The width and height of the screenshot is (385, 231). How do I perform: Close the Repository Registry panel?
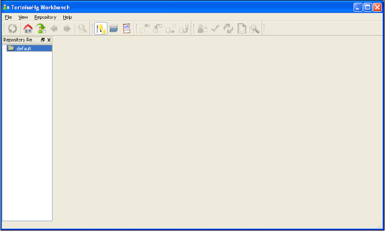pos(49,40)
